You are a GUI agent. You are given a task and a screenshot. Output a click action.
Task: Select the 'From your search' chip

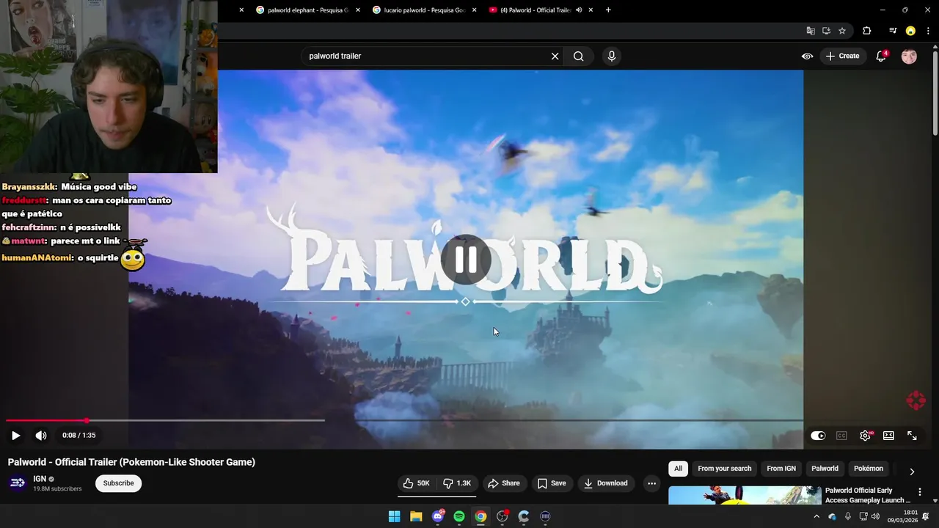pyautogui.click(x=725, y=469)
